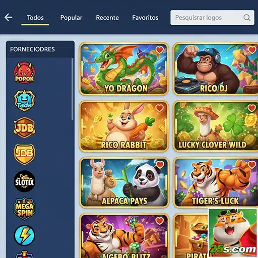Viewport: 258px width, 258px height.
Task: Choose the shield-shaped JDB provider logo
Action: (x=25, y=154)
